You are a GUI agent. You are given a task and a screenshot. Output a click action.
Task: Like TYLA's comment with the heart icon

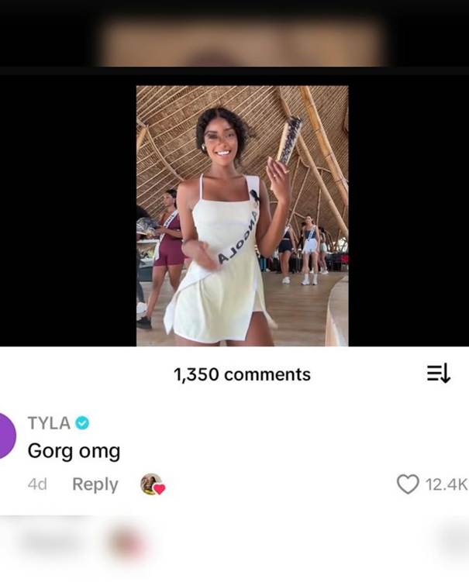pos(407,484)
